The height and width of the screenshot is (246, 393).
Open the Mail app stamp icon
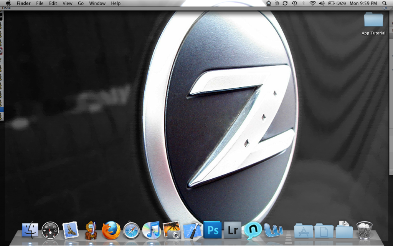[70, 230]
